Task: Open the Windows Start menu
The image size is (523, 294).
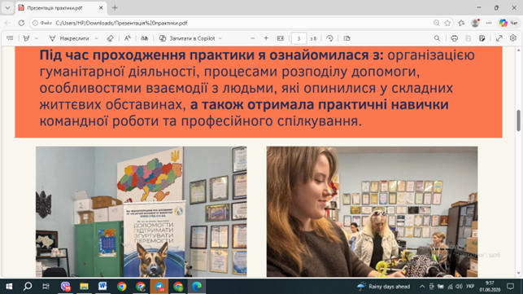Action: click(9, 287)
